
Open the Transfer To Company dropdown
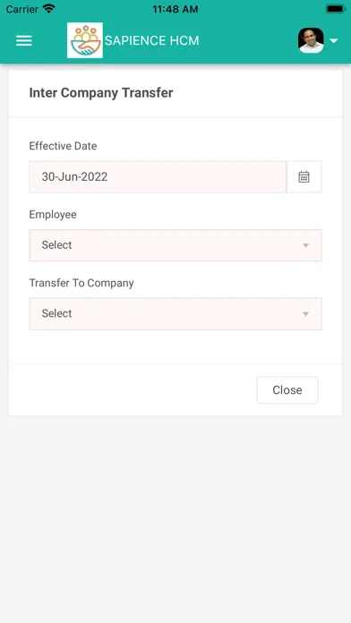coord(175,314)
